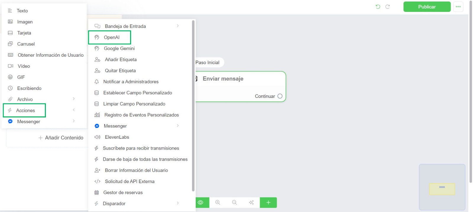Screen dimensions: 473x212
Task: Expand the Bandeja de Entrada chevron
Action: pos(178,26)
